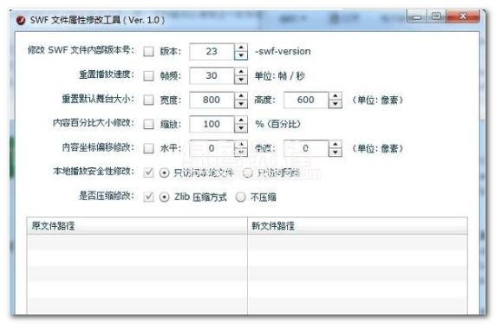Increase the vertical offset with up arrow

coord(335,144)
